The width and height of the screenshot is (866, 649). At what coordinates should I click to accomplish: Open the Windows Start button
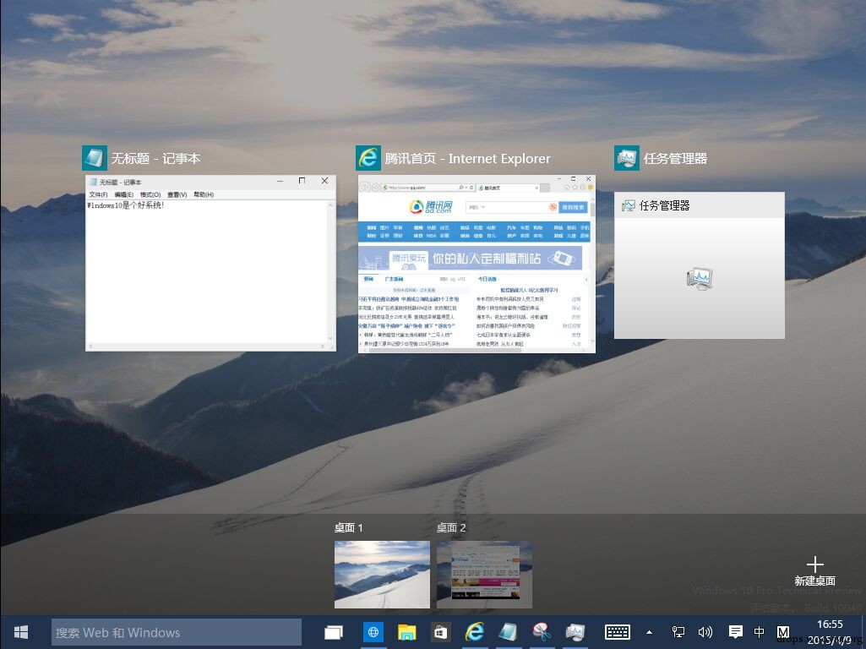coord(21,632)
